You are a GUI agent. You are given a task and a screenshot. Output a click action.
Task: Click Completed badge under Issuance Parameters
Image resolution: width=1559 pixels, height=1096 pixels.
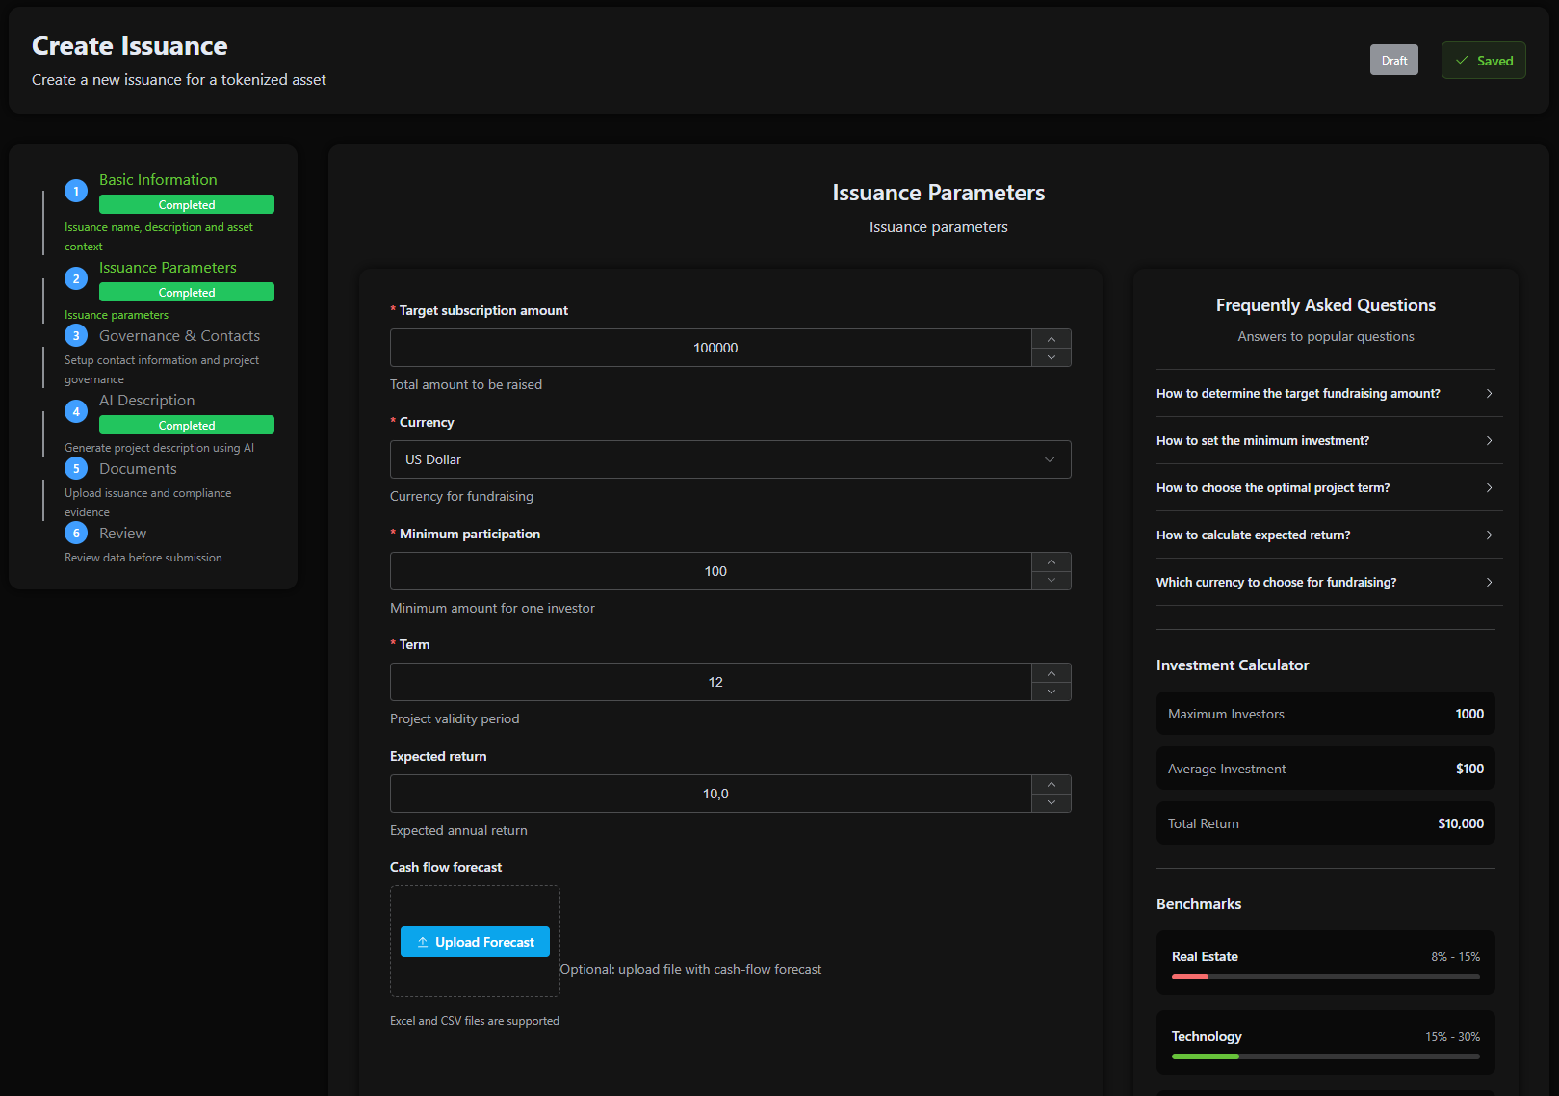pos(187,292)
